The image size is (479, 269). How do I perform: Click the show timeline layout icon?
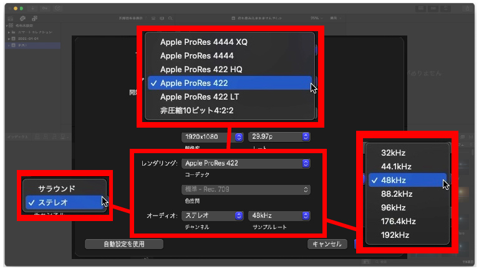[433, 8]
